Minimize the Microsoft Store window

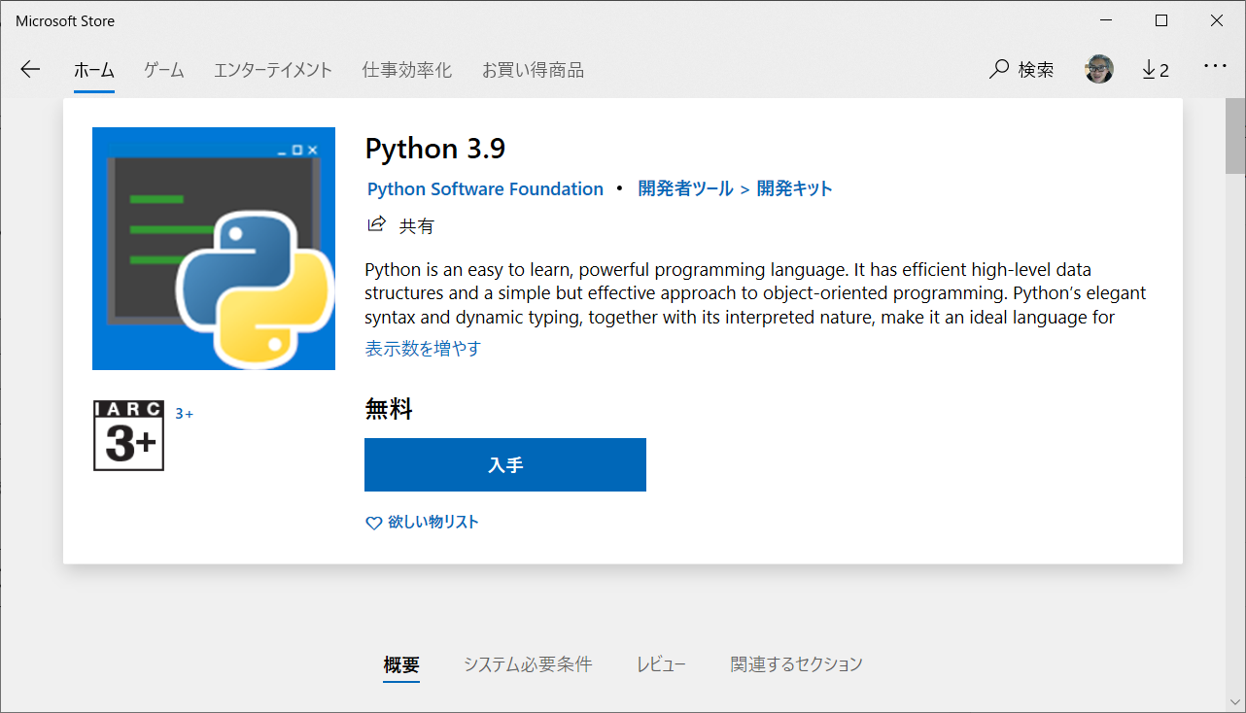point(1105,20)
